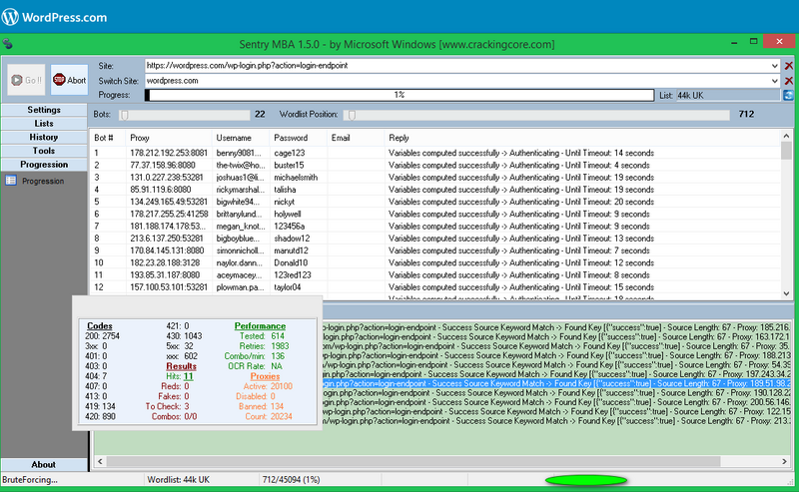Open the Switch Site dropdown arrow
Screen dimensions: 799x492
[x=775, y=81]
